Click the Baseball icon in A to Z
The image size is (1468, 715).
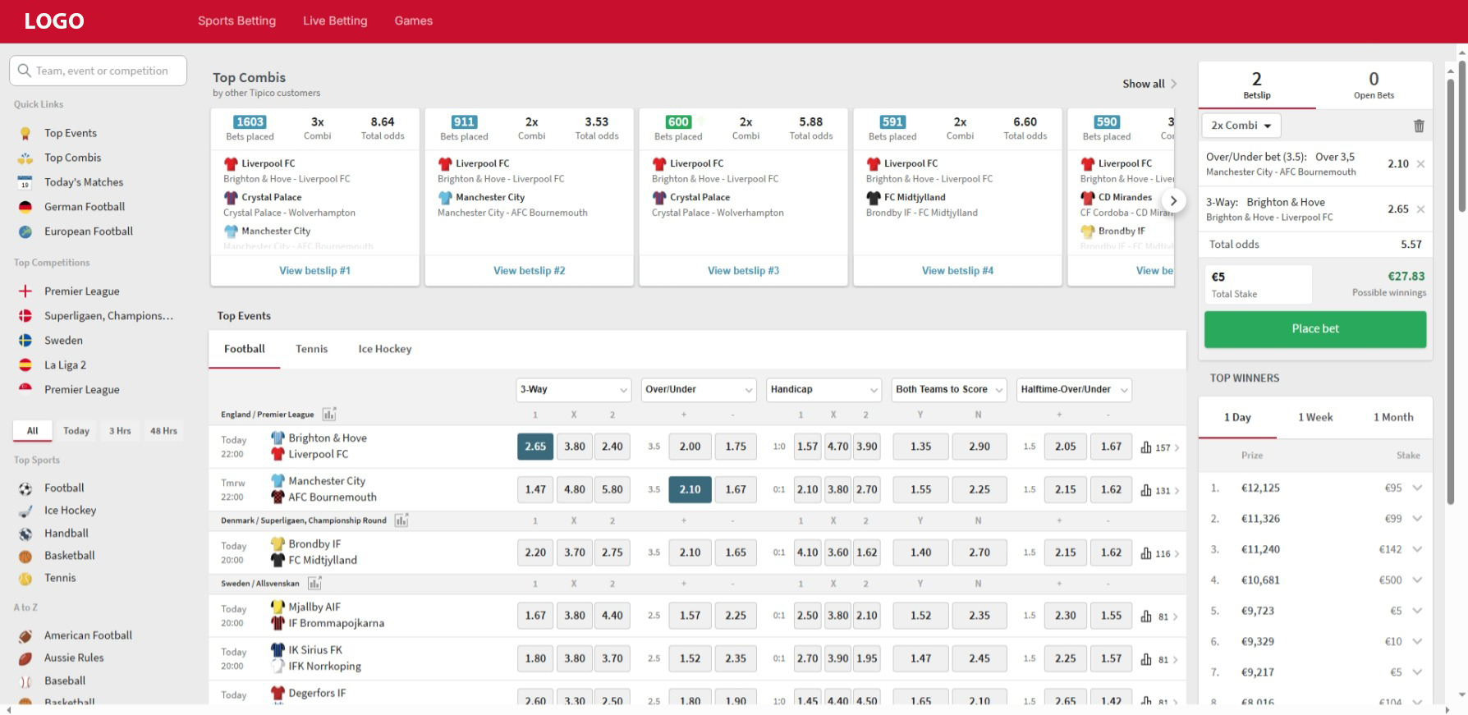click(25, 681)
